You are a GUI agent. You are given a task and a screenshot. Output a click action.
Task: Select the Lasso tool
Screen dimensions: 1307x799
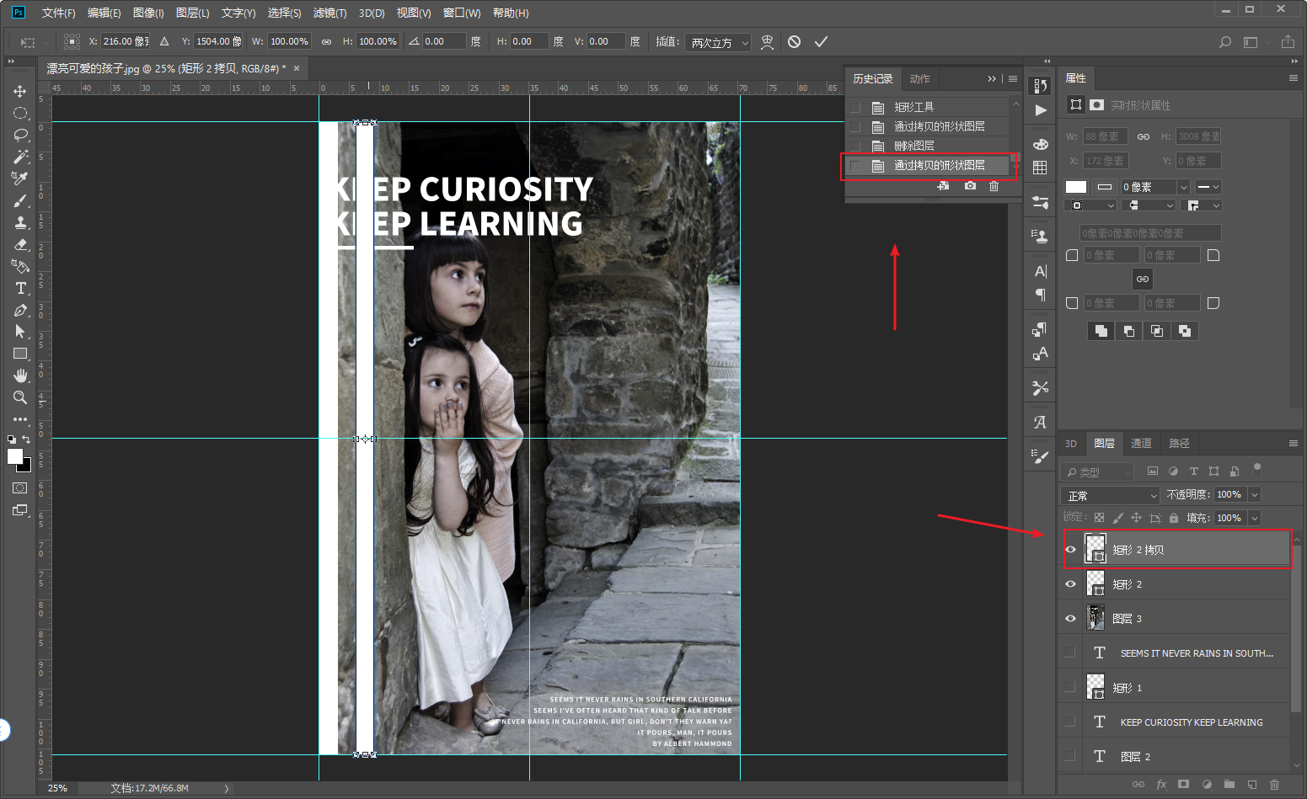(20, 135)
